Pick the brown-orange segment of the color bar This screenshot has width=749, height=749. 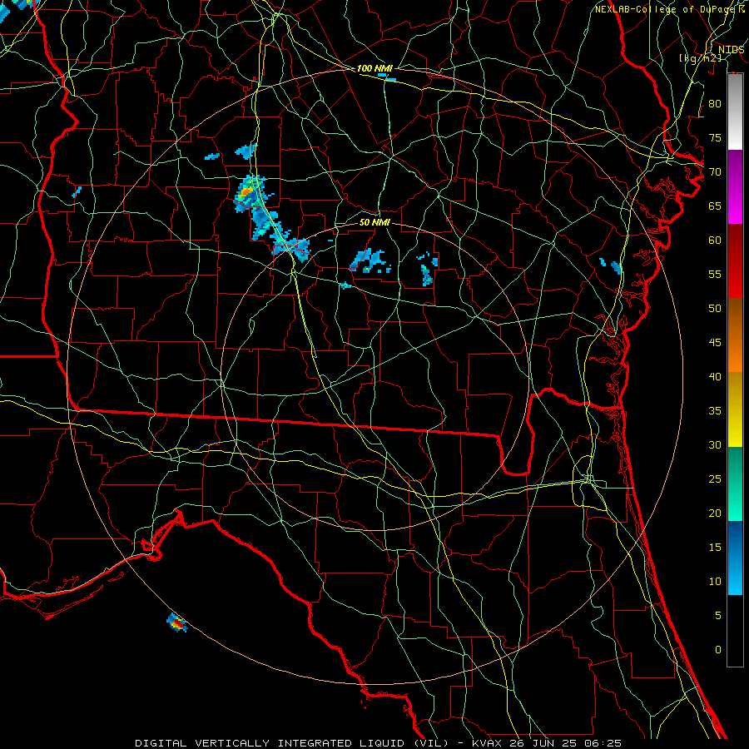click(735, 335)
